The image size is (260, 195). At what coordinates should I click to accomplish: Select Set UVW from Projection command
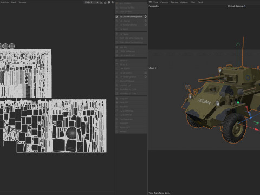[131, 17]
